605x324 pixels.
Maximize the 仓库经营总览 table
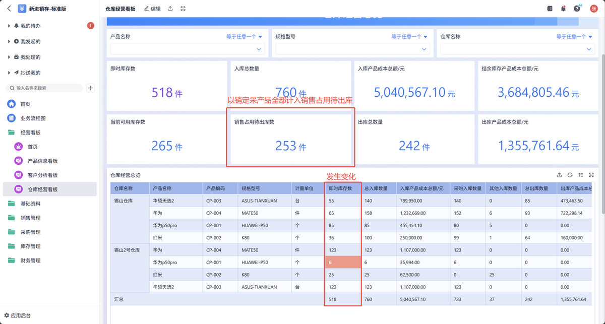(591, 175)
